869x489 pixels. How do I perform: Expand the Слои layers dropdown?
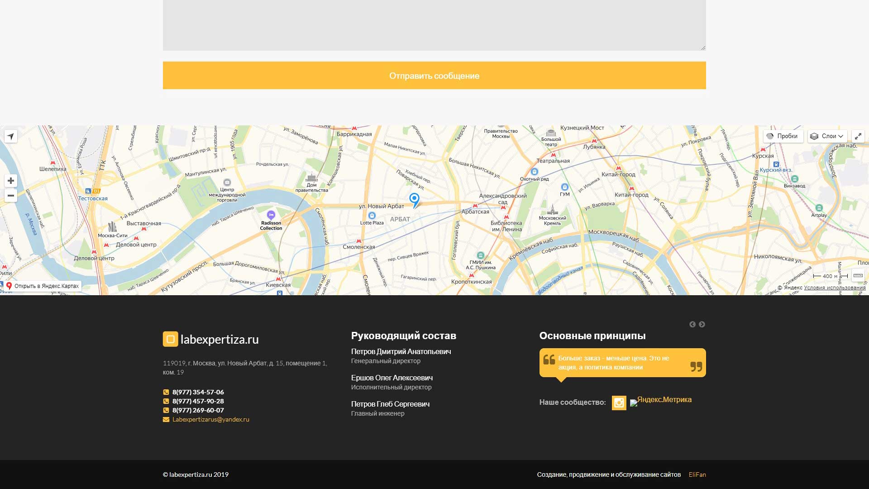(x=827, y=136)
